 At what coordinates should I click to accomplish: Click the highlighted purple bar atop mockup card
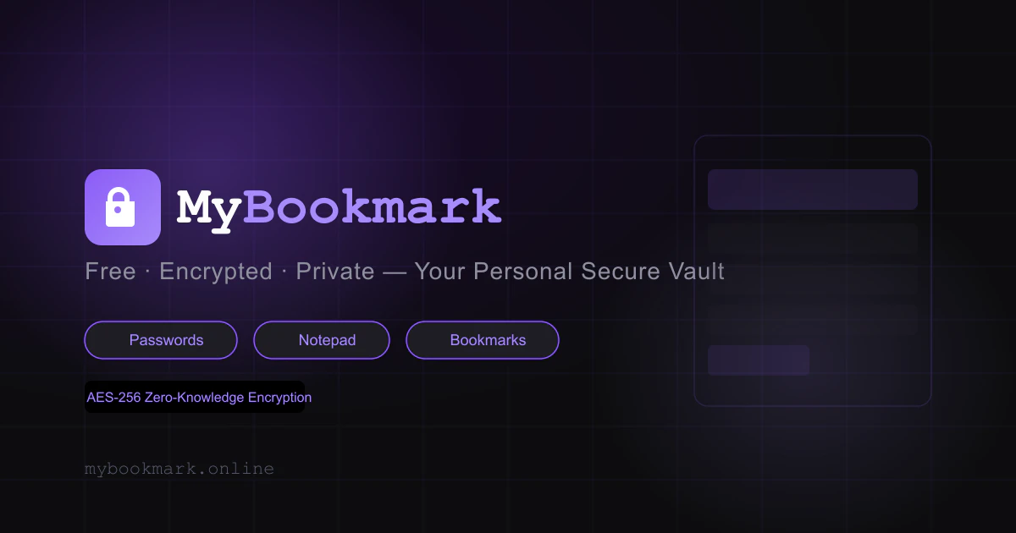tap(813, 190)
